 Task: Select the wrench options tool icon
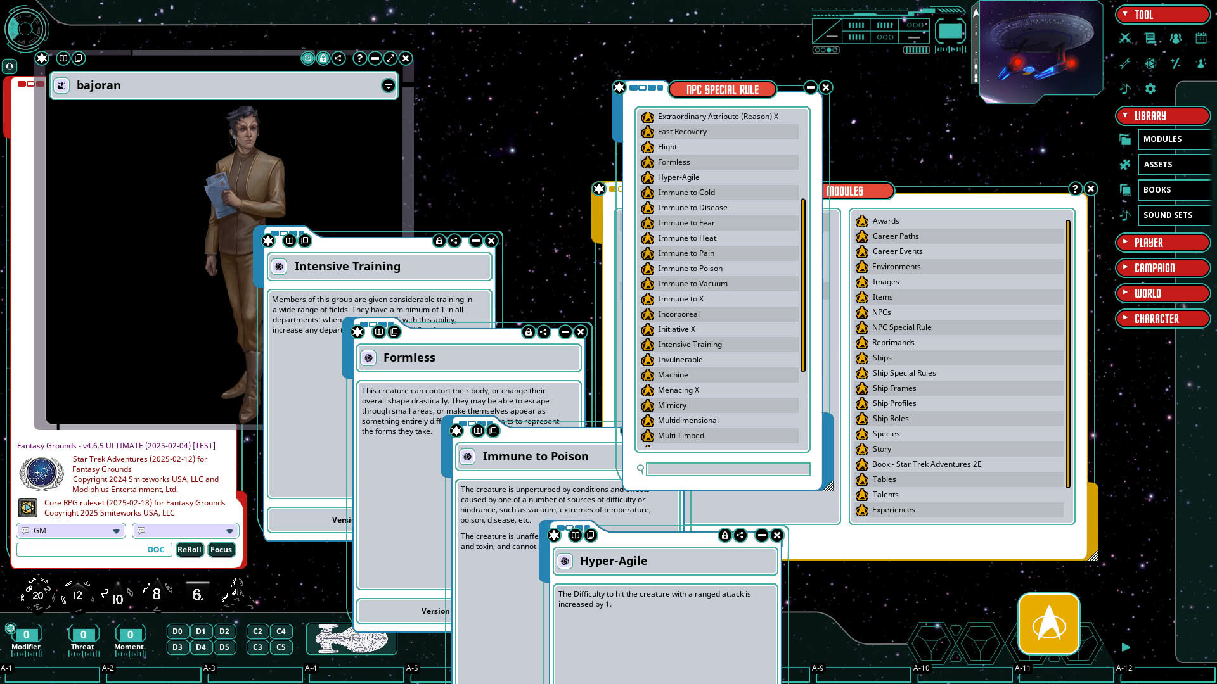tap(1125, 63)
